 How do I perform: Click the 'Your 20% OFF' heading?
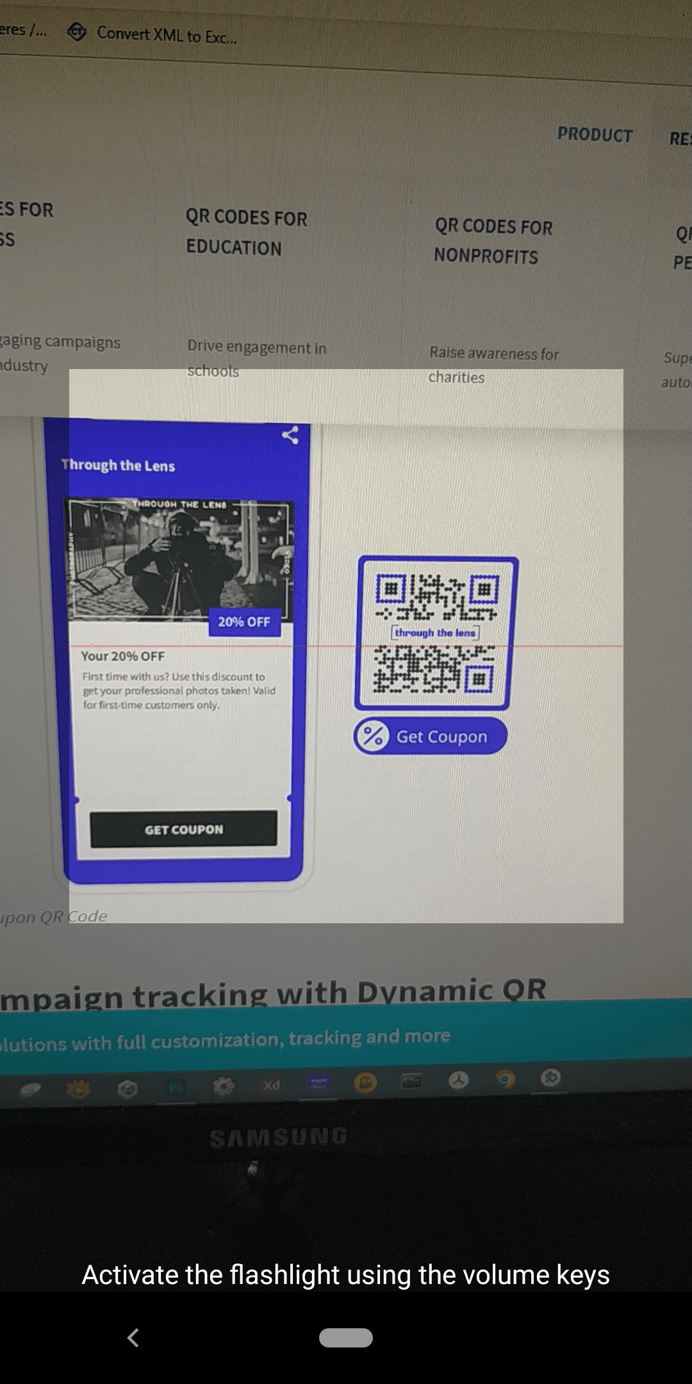[123, 656]
